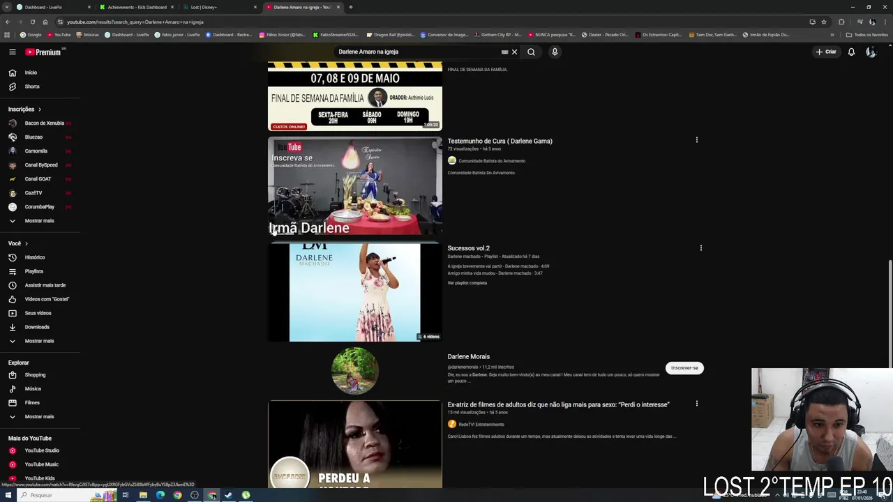
Task: Open Comunidade Batista do Avivamento channel link
Action: tap(492, 161)
